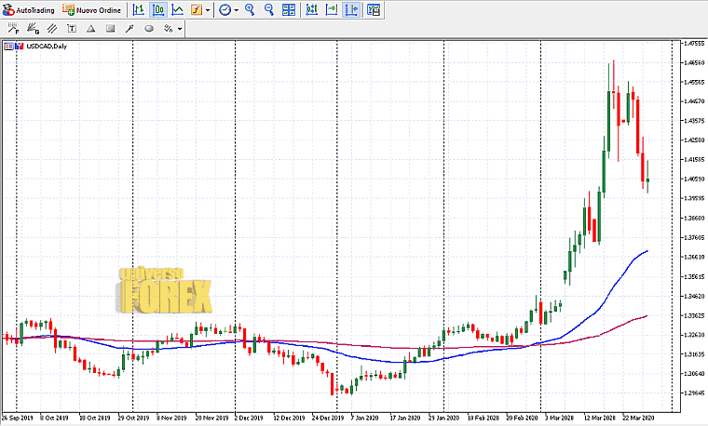708x426 pixels.
Task: Switch chart to line chart view
Action: coord(177,10)
